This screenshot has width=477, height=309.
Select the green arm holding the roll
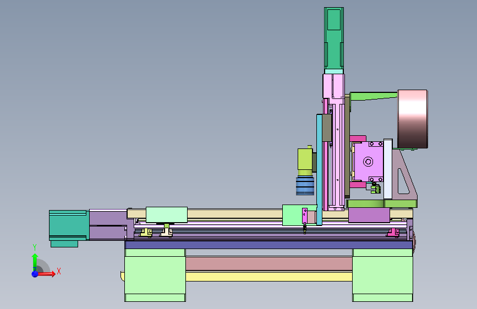coord(374,96)
